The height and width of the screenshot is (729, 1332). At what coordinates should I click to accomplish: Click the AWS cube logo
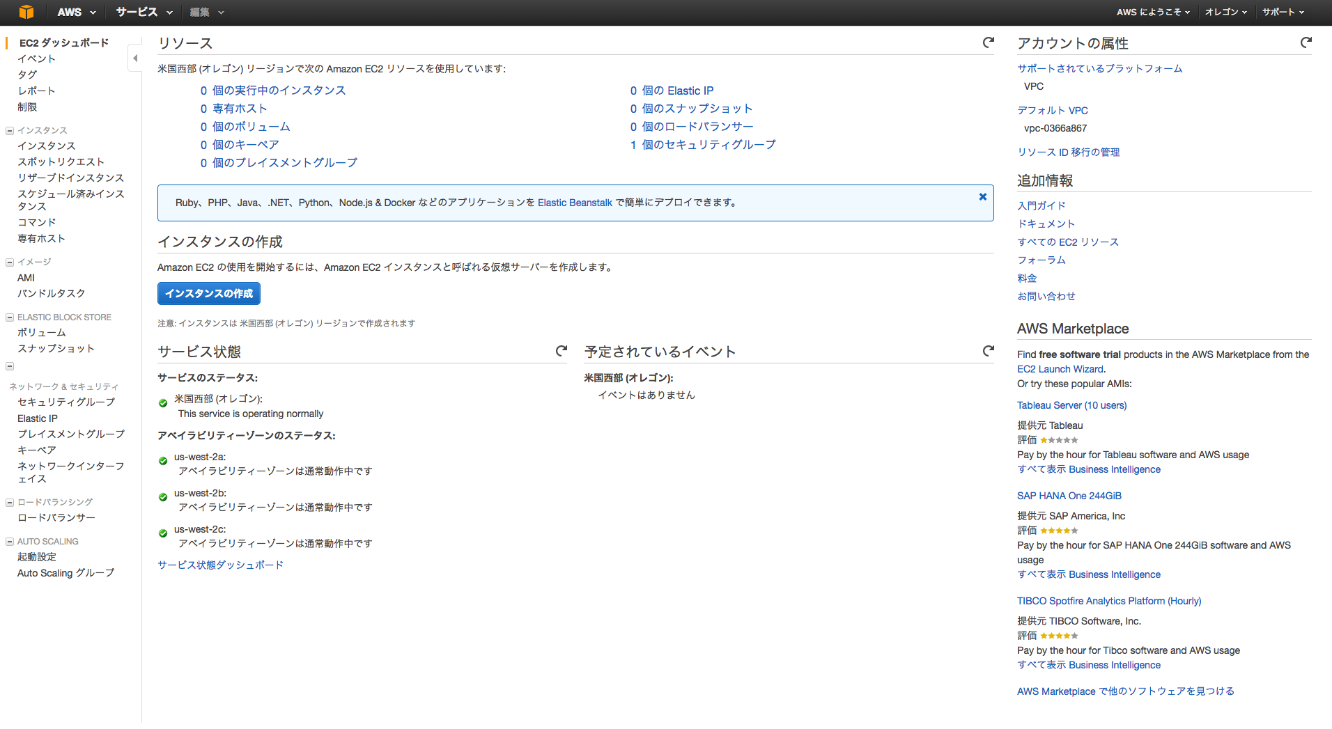coord(26,12)
